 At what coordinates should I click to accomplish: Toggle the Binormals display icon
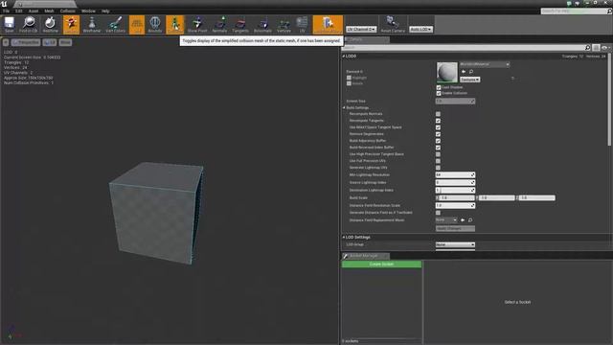[262, 24]
